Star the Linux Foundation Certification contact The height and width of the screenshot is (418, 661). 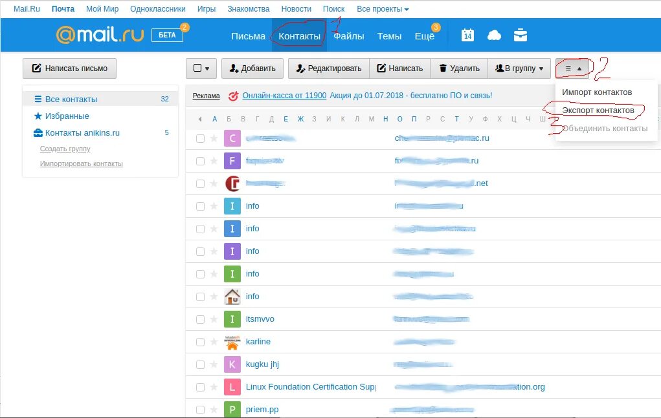click(214, 387)
